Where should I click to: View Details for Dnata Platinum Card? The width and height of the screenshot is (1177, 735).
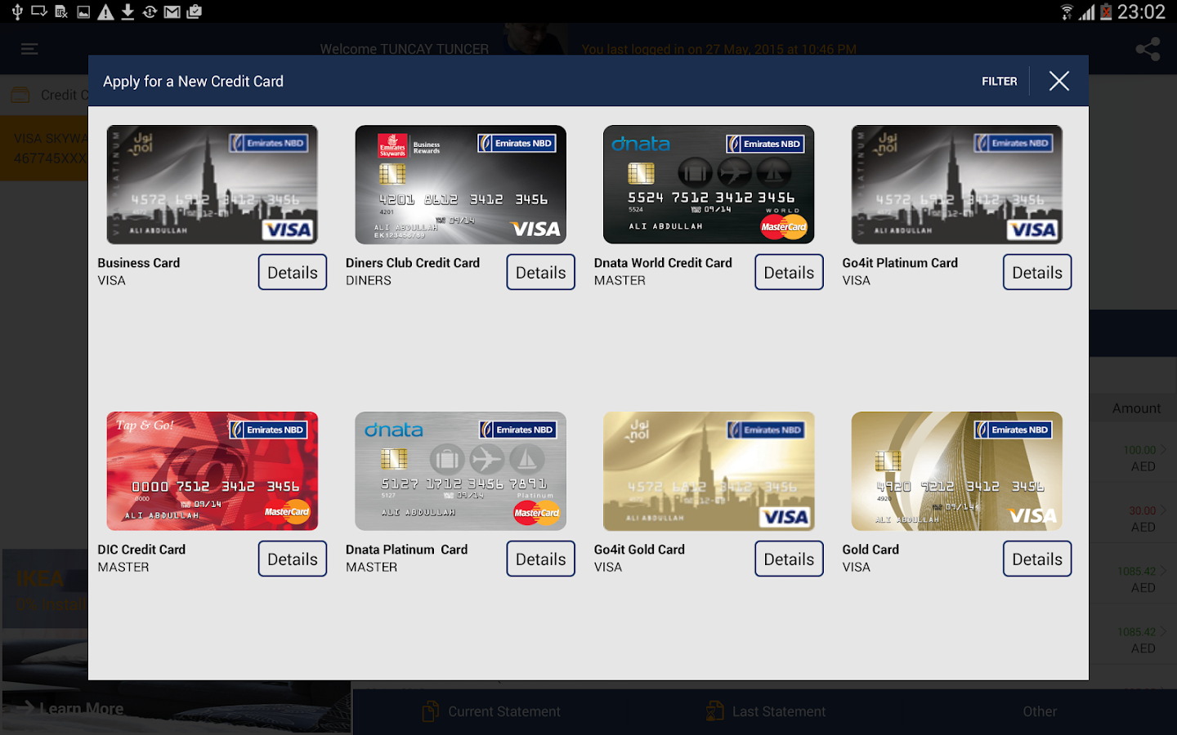coord(541,559)
